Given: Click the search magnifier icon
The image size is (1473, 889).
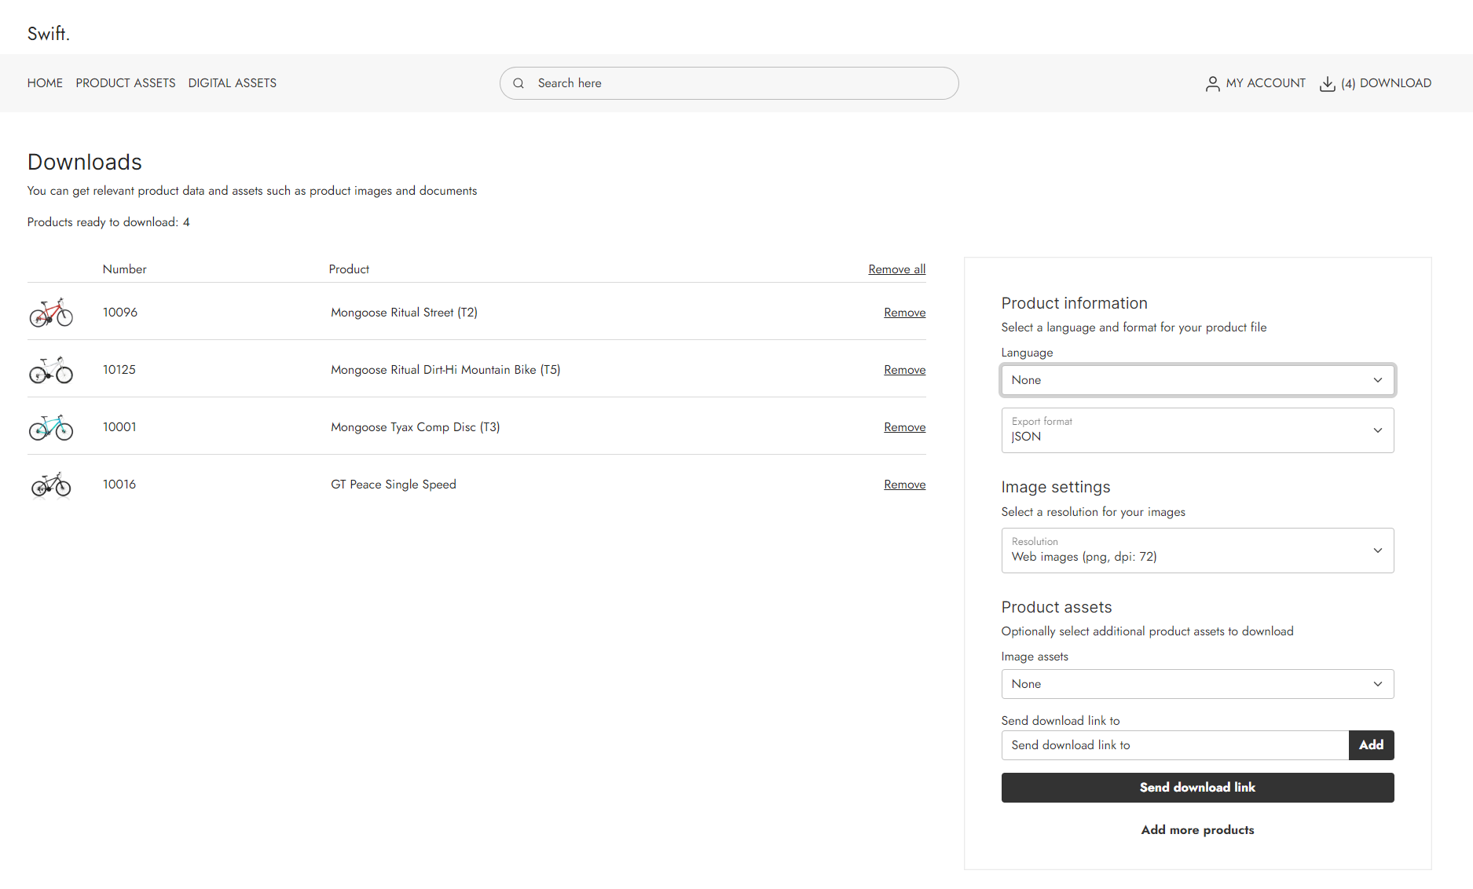Looking at the screenshot, I should (x=518, y=83).
